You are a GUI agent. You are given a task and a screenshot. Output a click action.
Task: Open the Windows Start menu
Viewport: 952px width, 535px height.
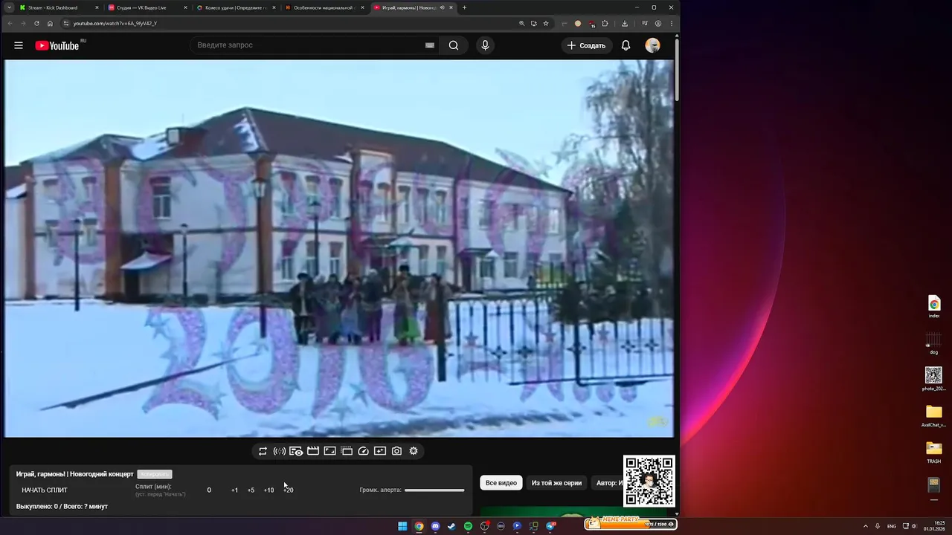402,526
